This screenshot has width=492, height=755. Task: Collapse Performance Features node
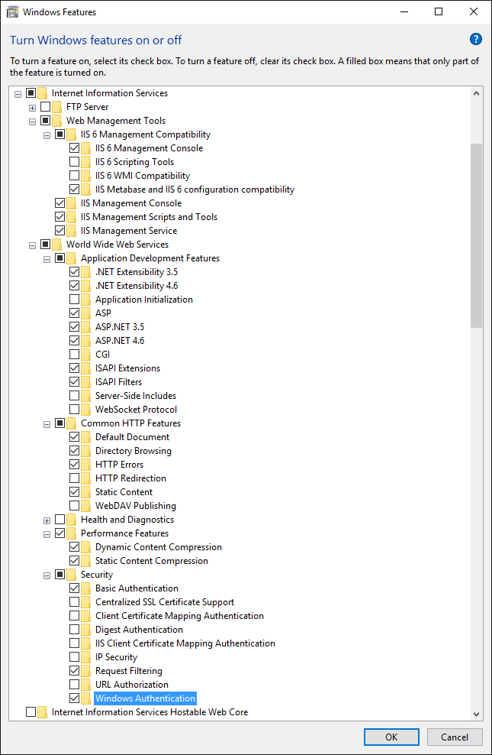coord(47,534)
